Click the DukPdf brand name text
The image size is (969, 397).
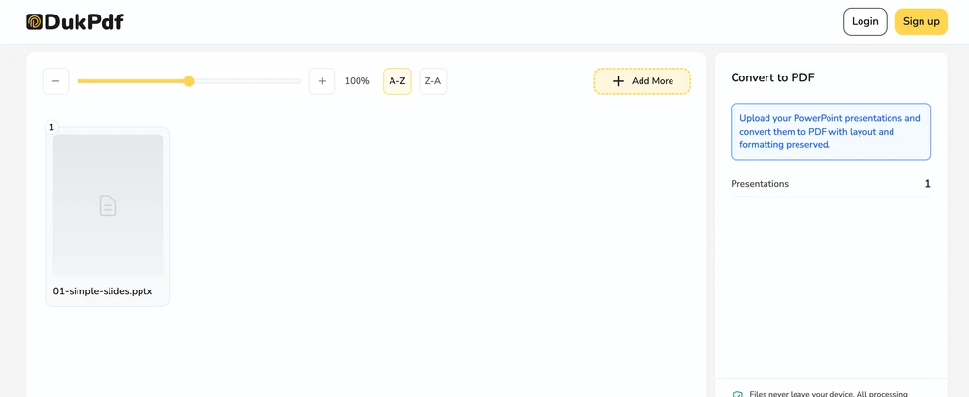click(83, 22)
